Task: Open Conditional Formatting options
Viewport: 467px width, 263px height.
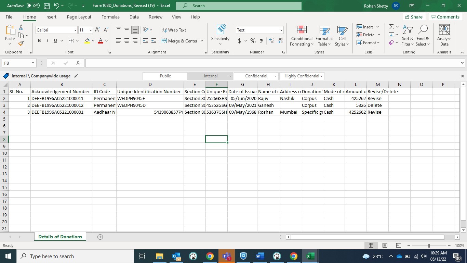Action: [302, 36]
